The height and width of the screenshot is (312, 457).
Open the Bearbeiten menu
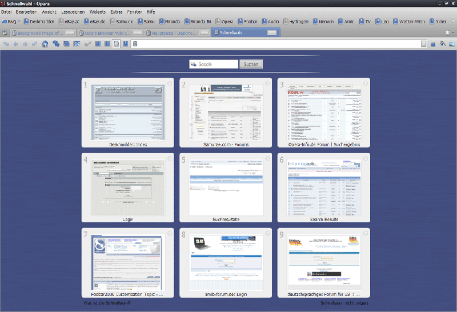[x=26, y=12]
